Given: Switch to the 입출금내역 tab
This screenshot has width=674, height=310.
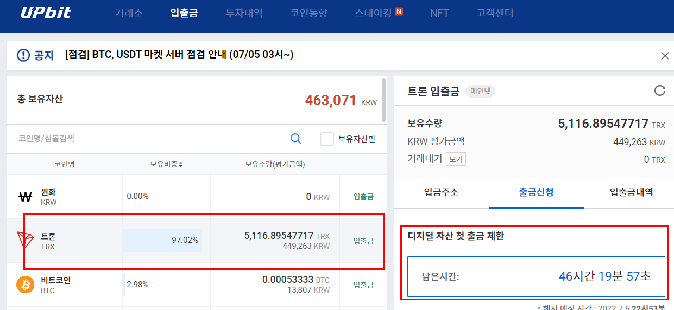Looking at the screenshot, I should tap(632, 192).
